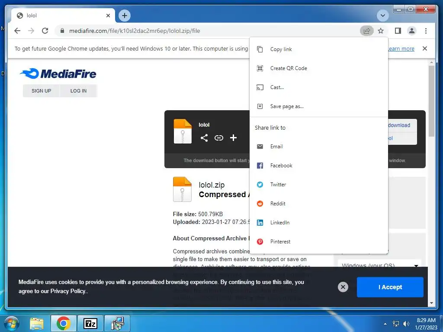This screenshot has height=332, width=443.
Task: Click the plus icon under lolol
Action: (x=233, y=138)
